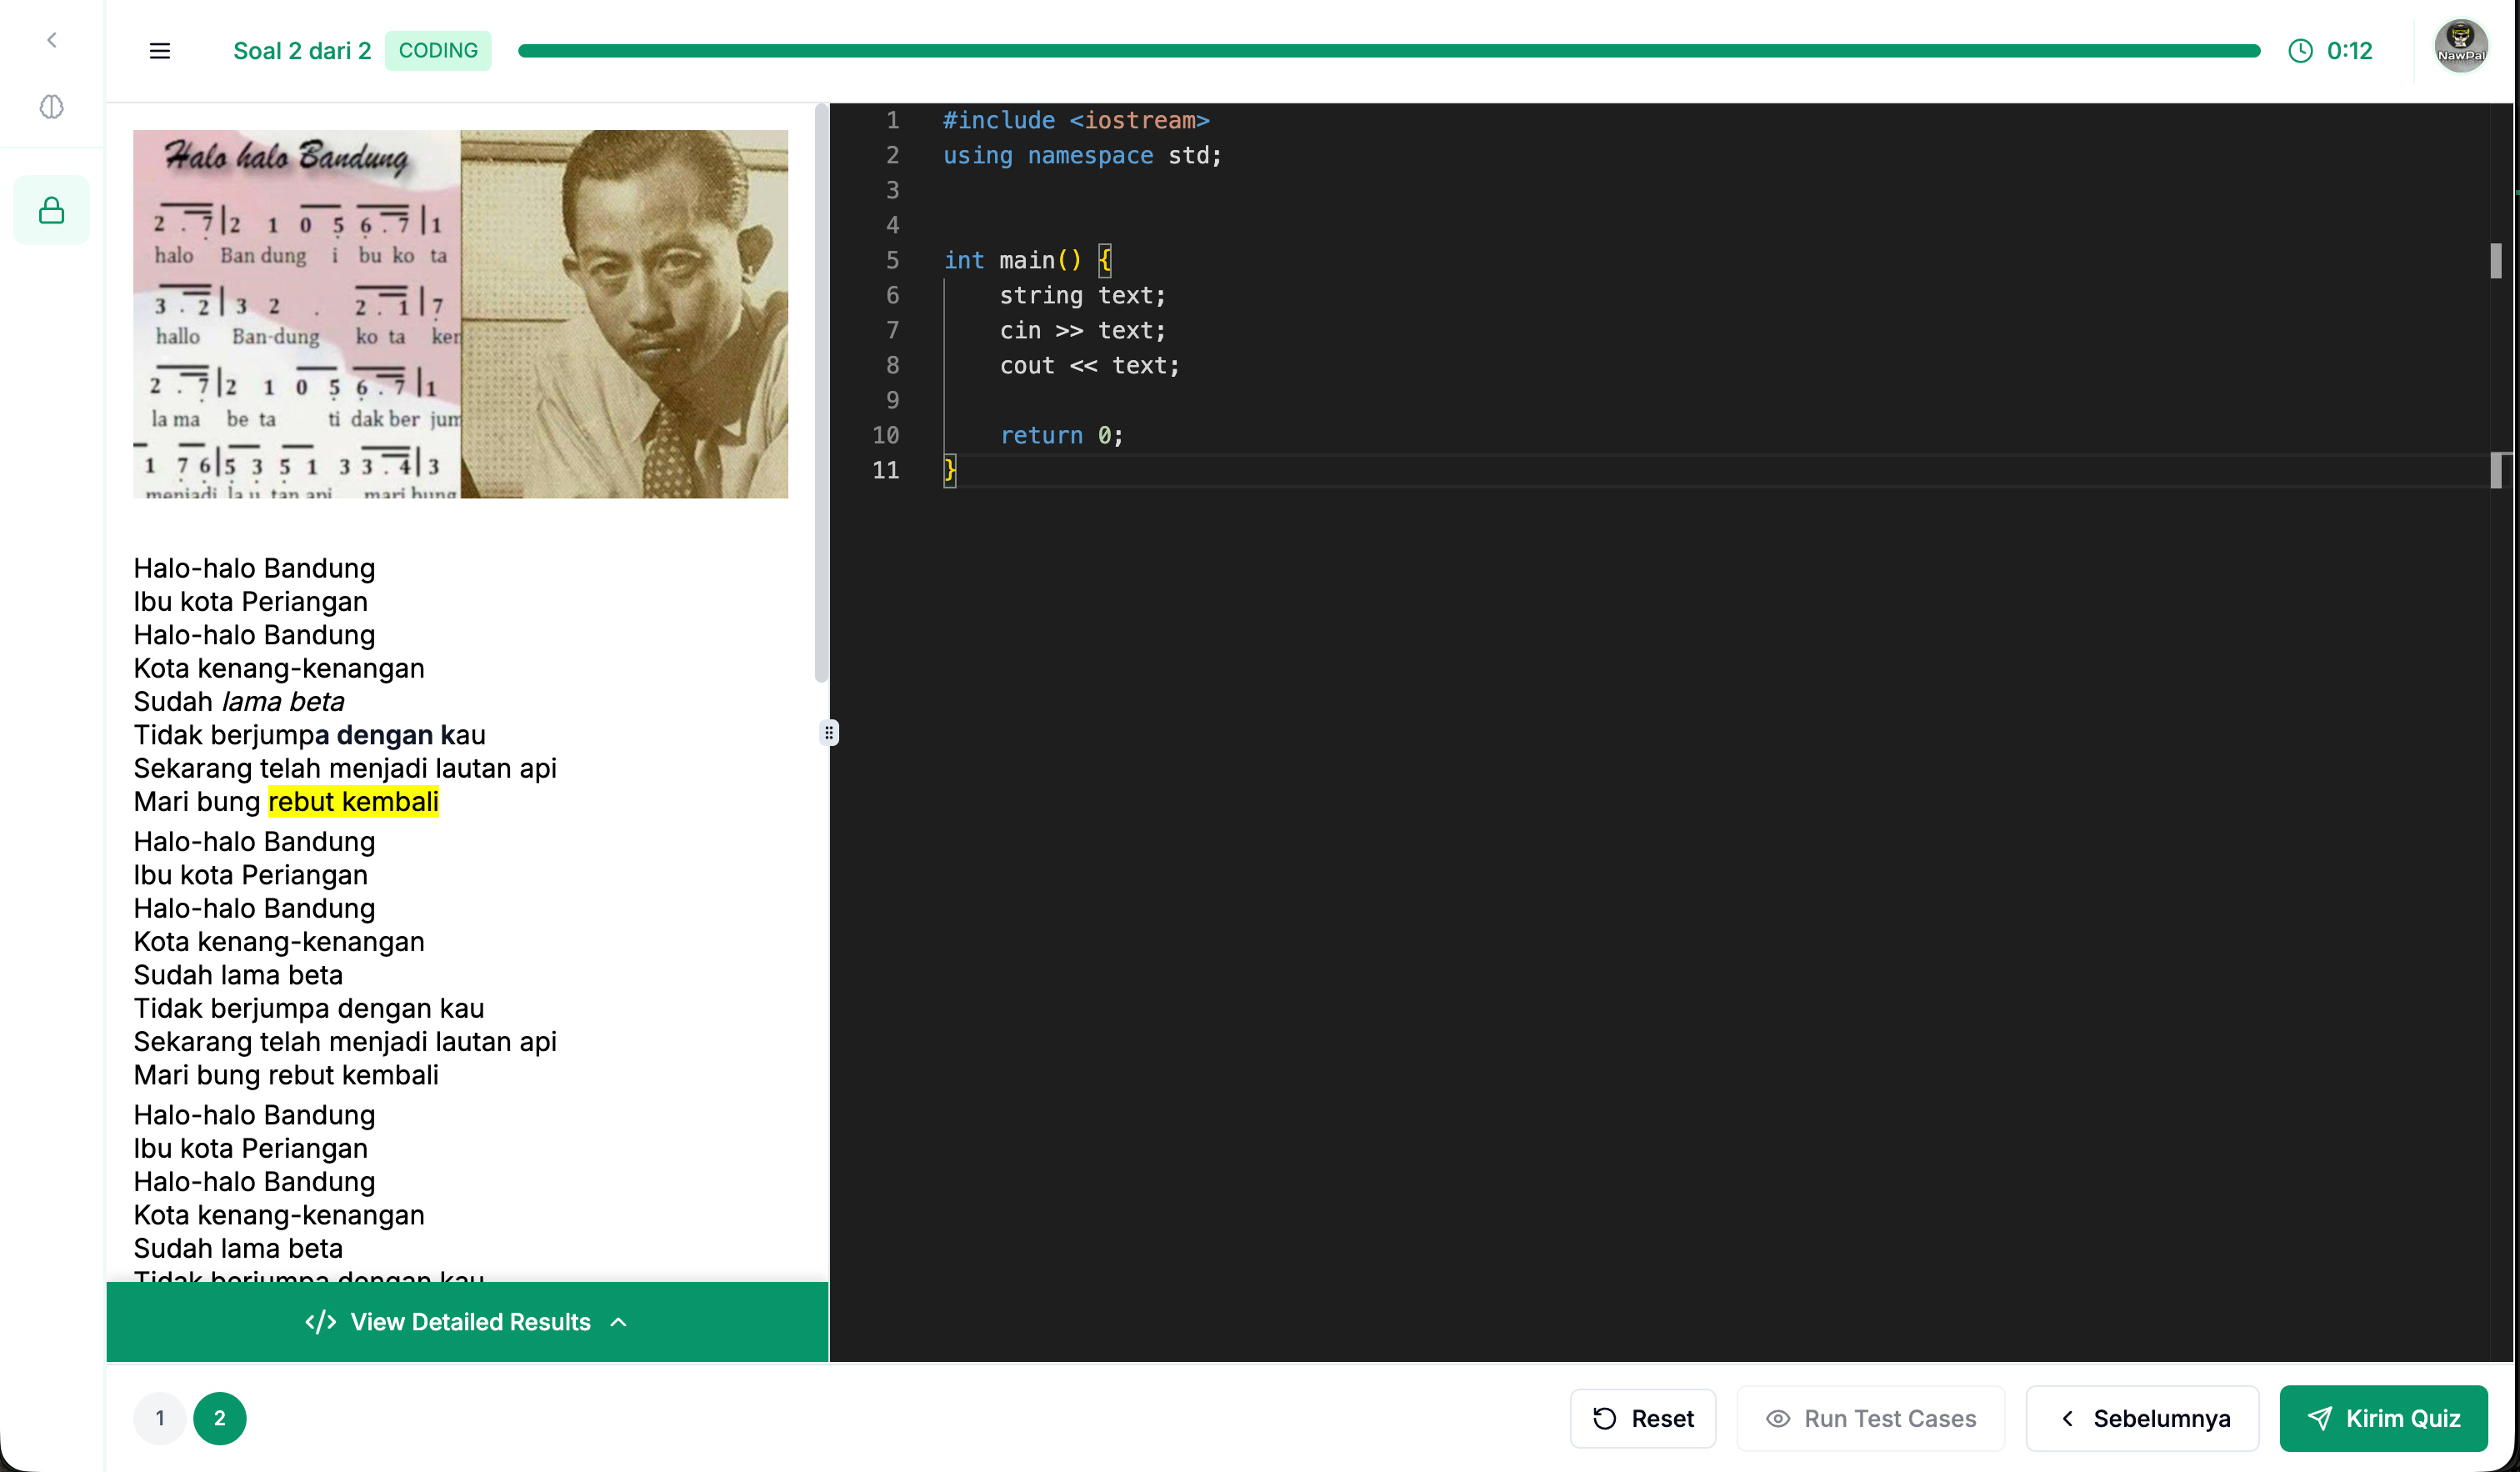The image size is (2520, 1472).
Task: Select question 1 navigation circle
Action: 159,1418
